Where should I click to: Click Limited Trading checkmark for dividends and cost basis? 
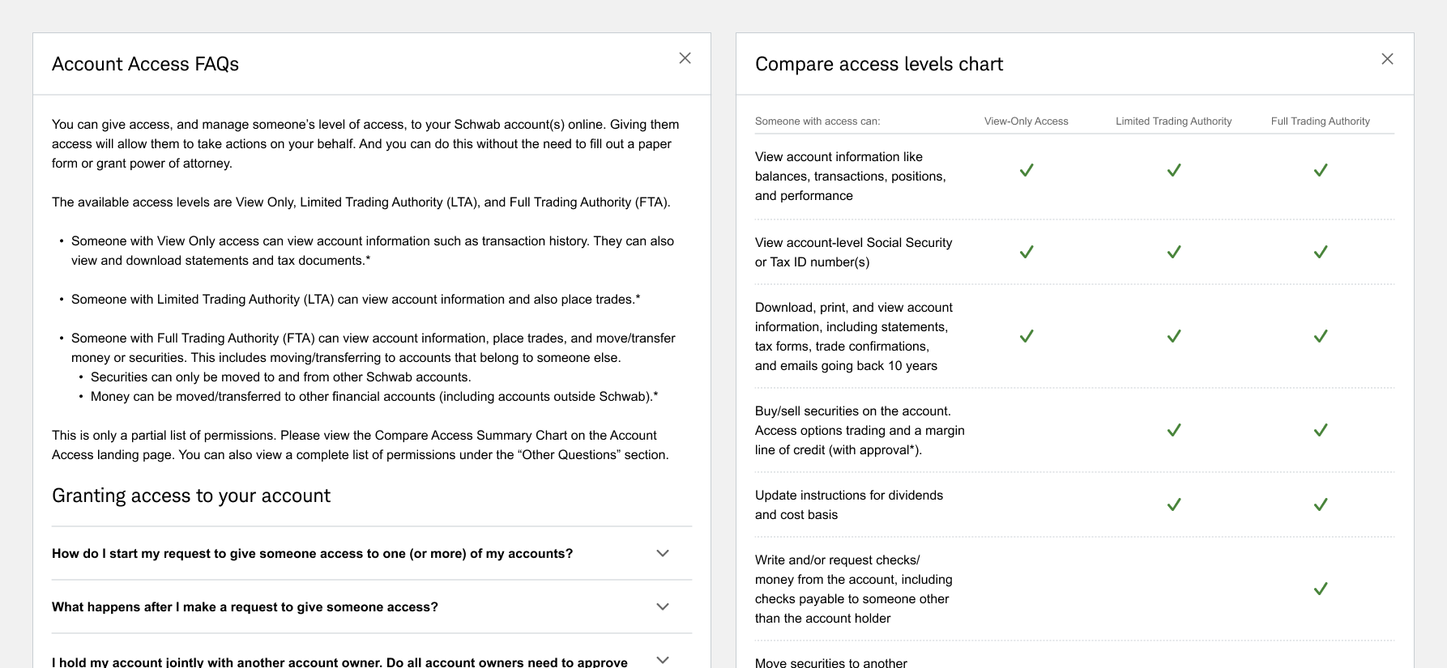point(1173,504)
